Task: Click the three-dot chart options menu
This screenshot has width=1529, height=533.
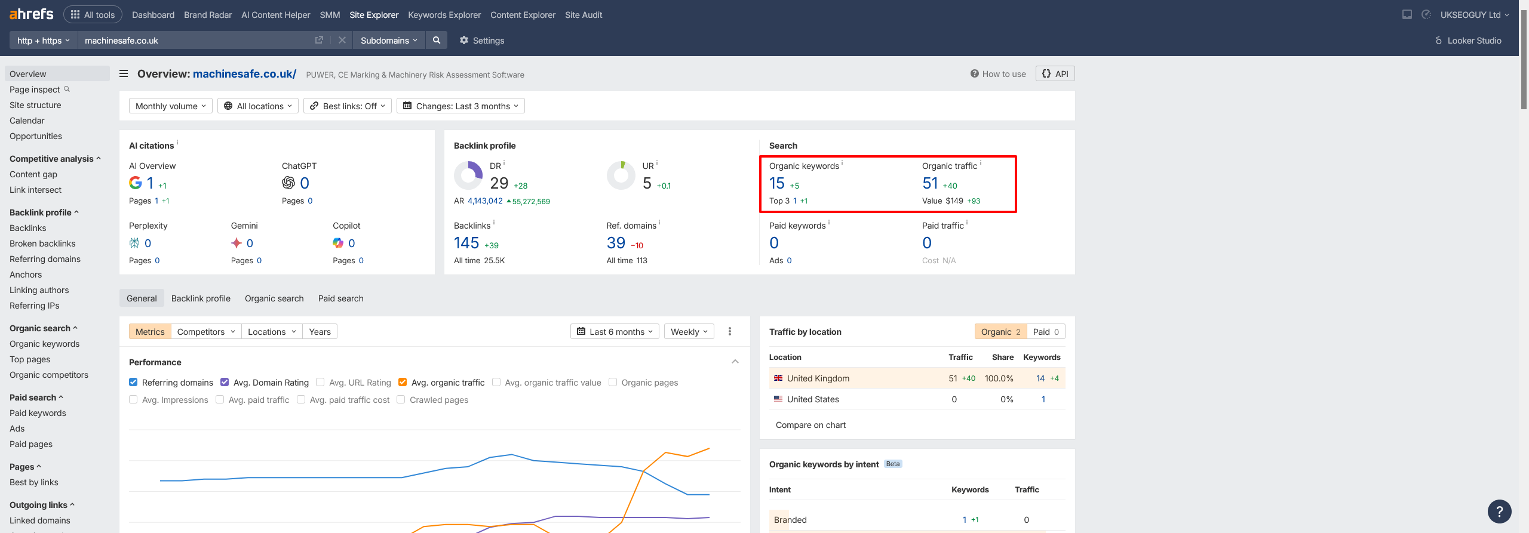Action: click(x=729, y=331)
